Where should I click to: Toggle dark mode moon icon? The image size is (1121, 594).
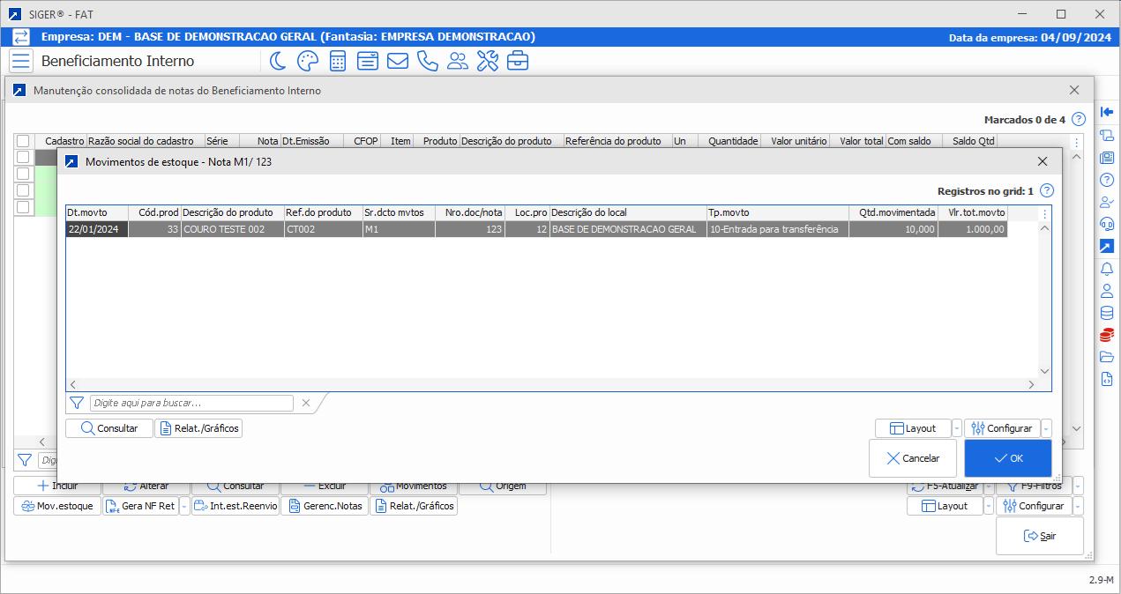point(278,61)
